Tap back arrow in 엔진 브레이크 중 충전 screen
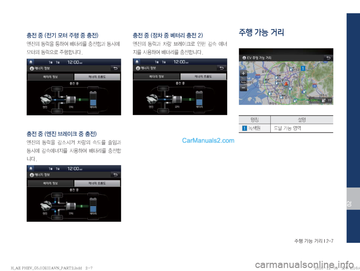This screenshot has width=360, height=271. pos(115,174)
